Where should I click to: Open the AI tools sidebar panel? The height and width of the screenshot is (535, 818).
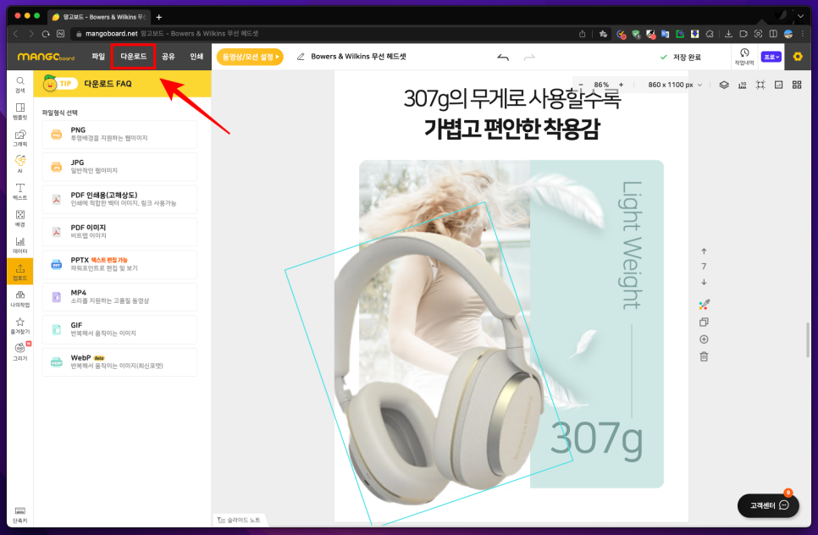tap(19, 164)
